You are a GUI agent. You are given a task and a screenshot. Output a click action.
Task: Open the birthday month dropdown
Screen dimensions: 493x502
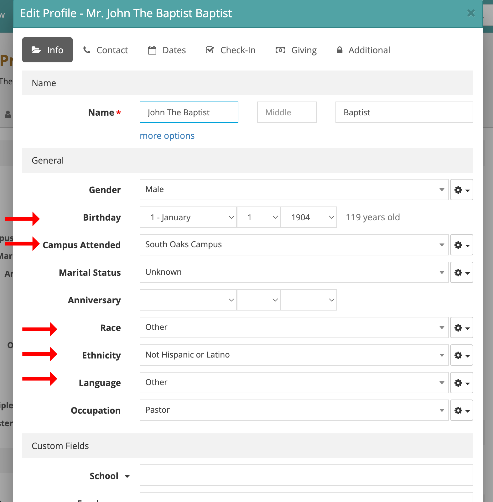(188, 217)
